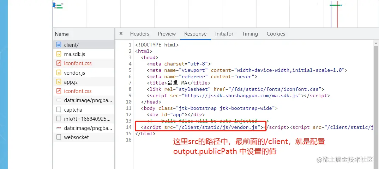Click the meta charset utf-8 line
This screenshot has width=379, height=169.
(x=179, y=64)
